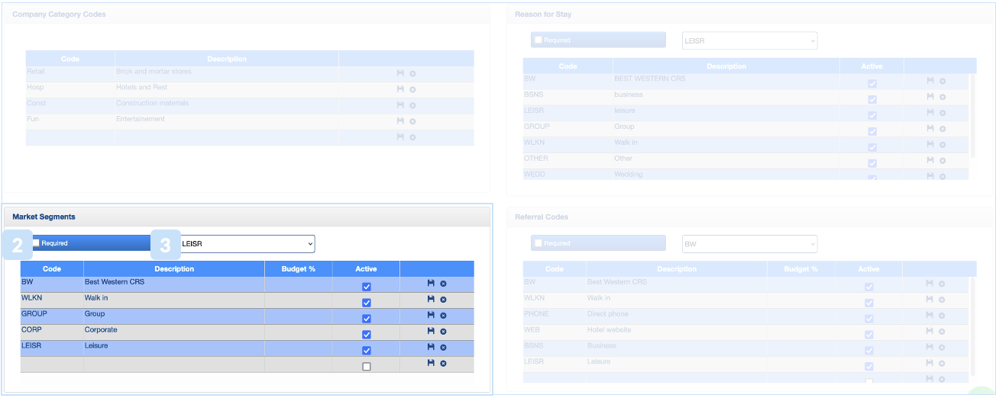The width and height of the screenshot is (999, 398).
Task: Expand the Referral Codes BW dropdown
Action: 749,244
